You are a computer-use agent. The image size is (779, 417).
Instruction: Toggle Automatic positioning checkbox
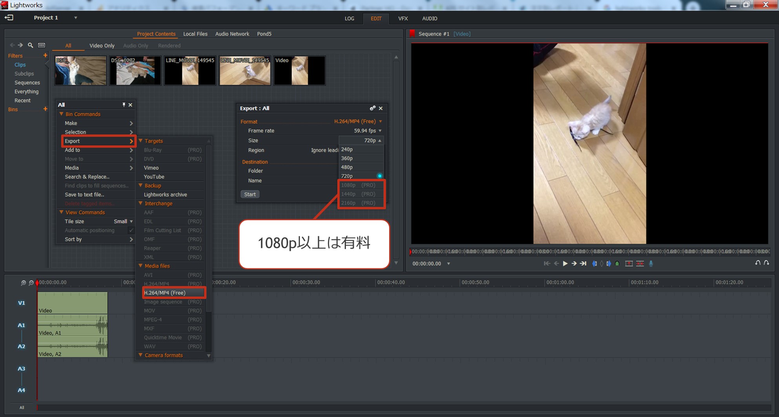coord(131,230)
